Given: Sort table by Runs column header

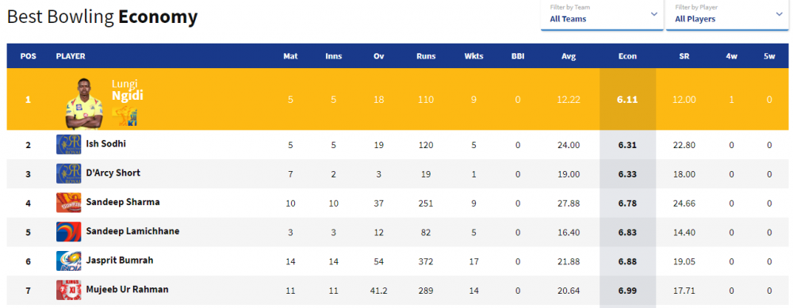Looking at the screenshot, I should tap(426, 56).
